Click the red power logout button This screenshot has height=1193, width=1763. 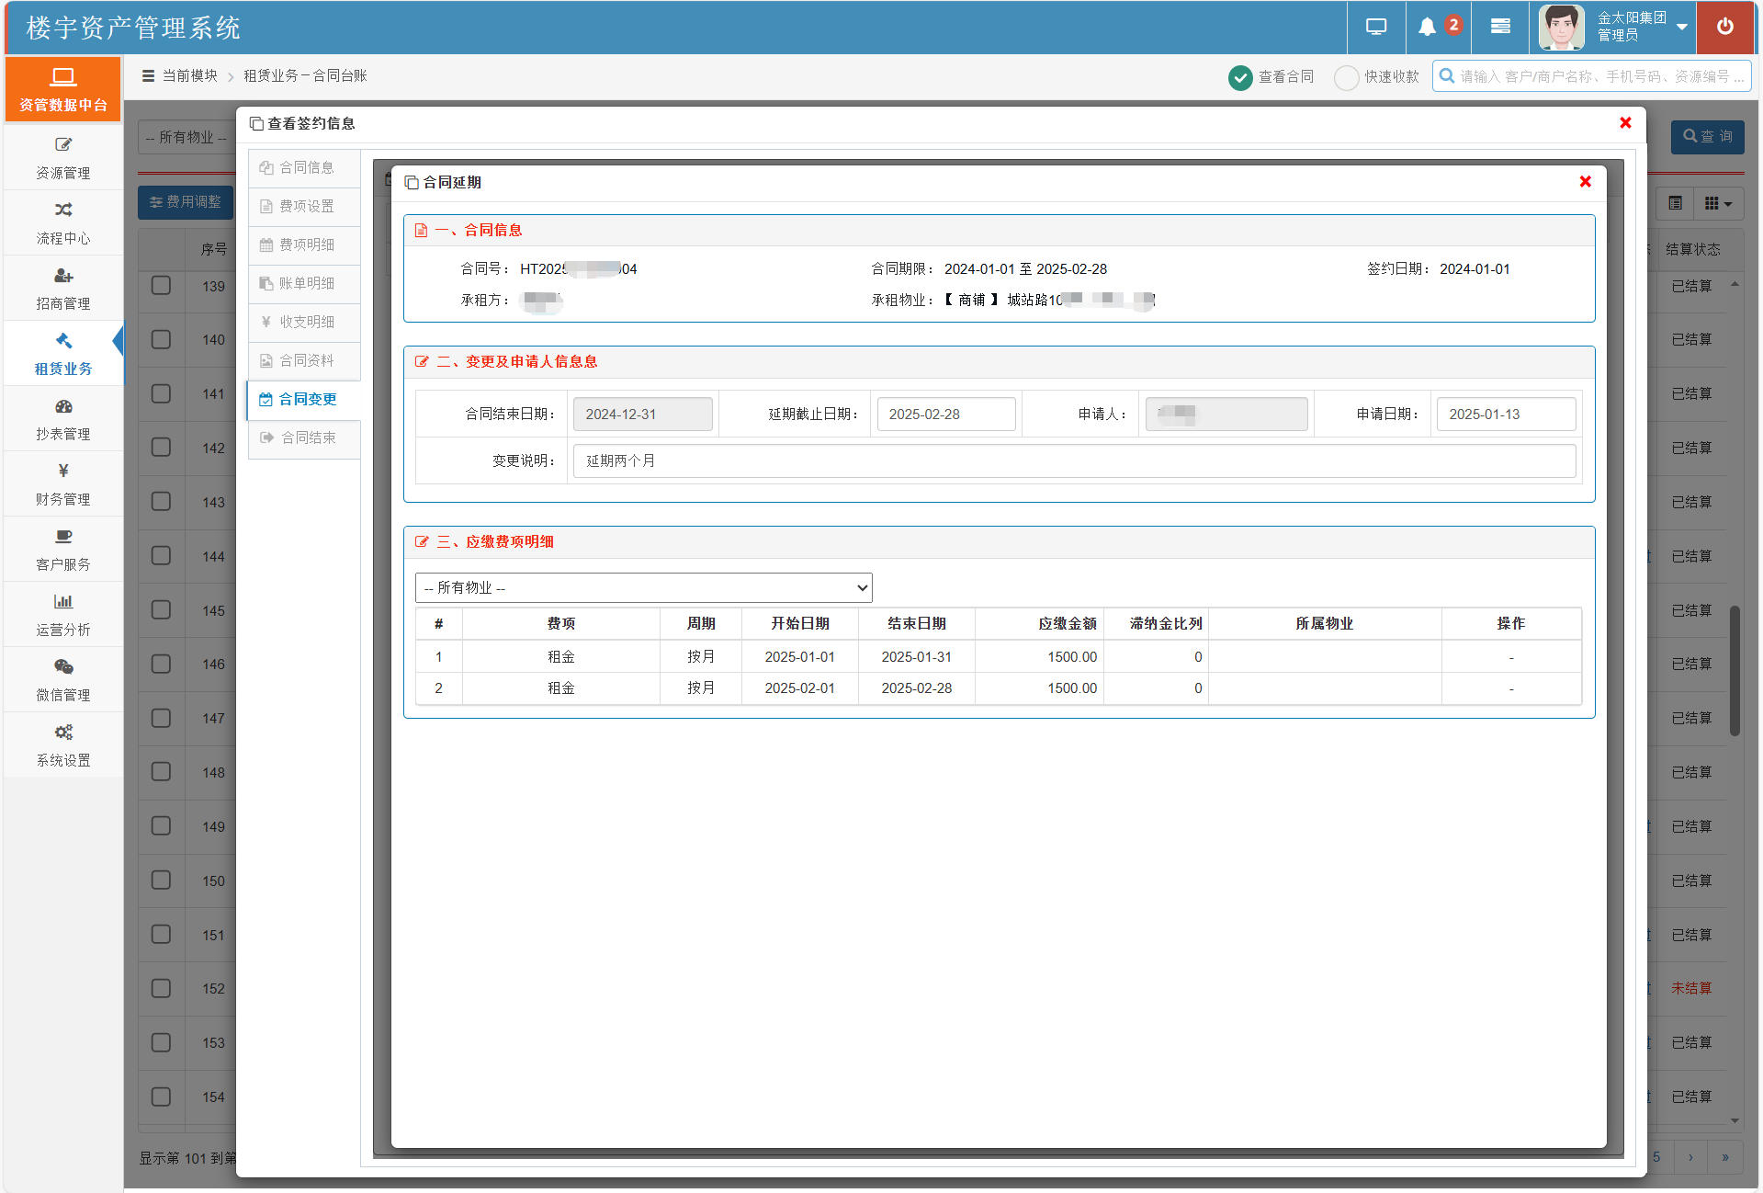click(1725, 27)
